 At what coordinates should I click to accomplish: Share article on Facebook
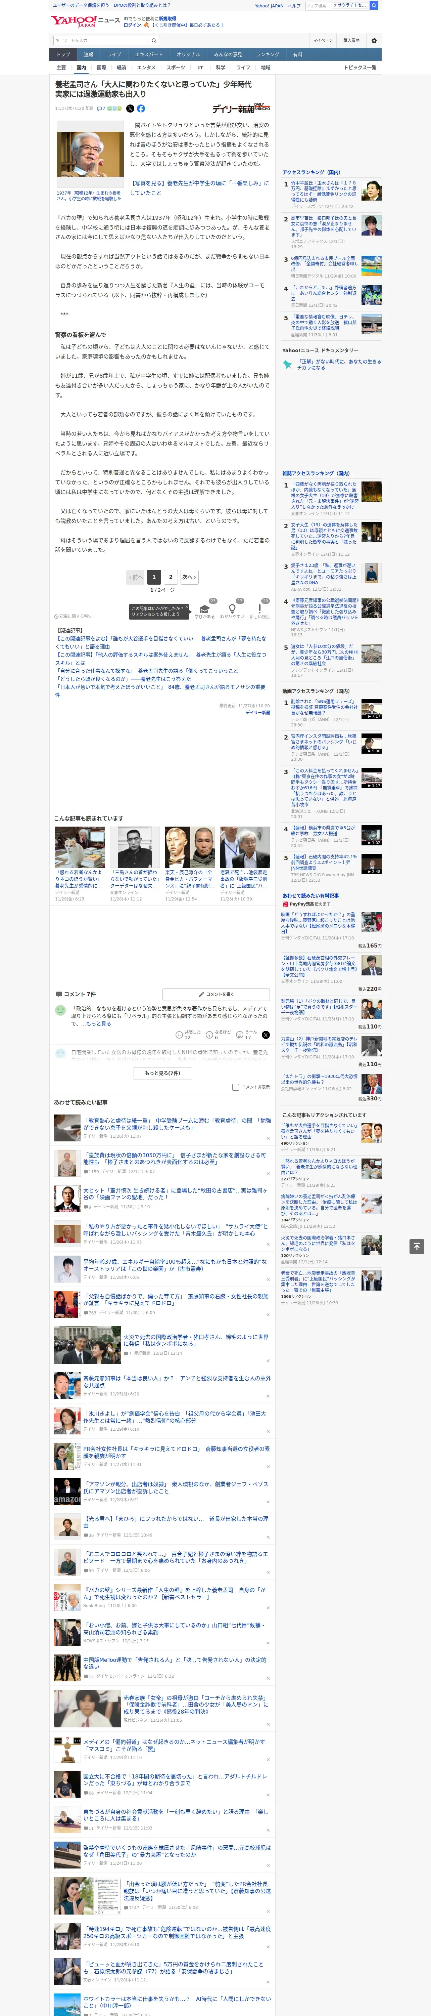pos(141,109)
